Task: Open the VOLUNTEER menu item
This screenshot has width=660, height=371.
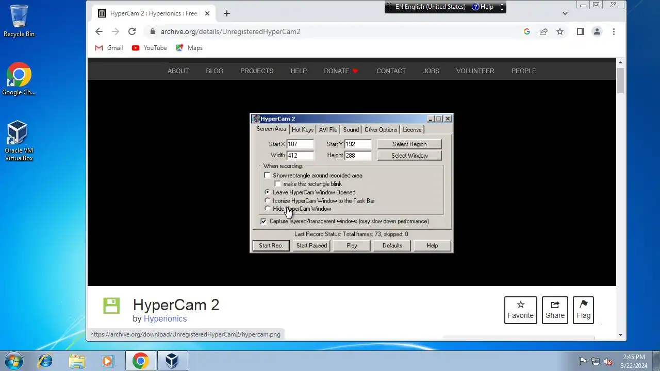Action: (x=475, y=71)
